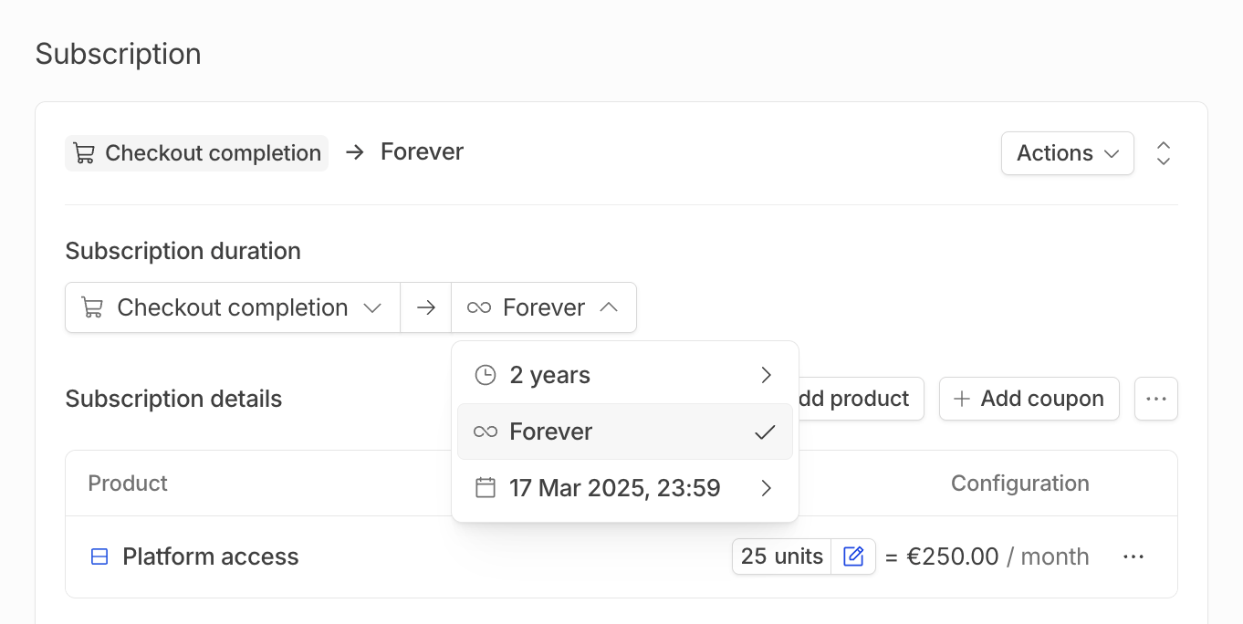The height and width of the screenshot is (624, 1243).
Task: Click the 25 units quantity field
Action: point(781,556)
